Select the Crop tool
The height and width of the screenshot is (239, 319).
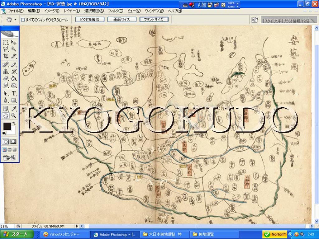click(x=6, y=56)
